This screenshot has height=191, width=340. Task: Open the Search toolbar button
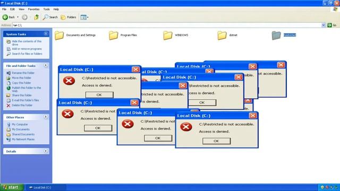point(50,17)
